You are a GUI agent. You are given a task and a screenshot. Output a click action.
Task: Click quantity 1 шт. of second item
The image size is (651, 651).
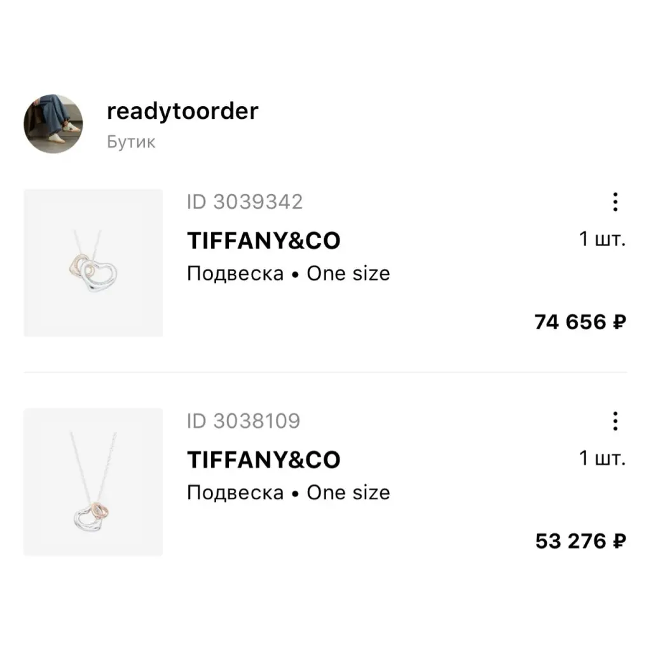pos(602,459)
